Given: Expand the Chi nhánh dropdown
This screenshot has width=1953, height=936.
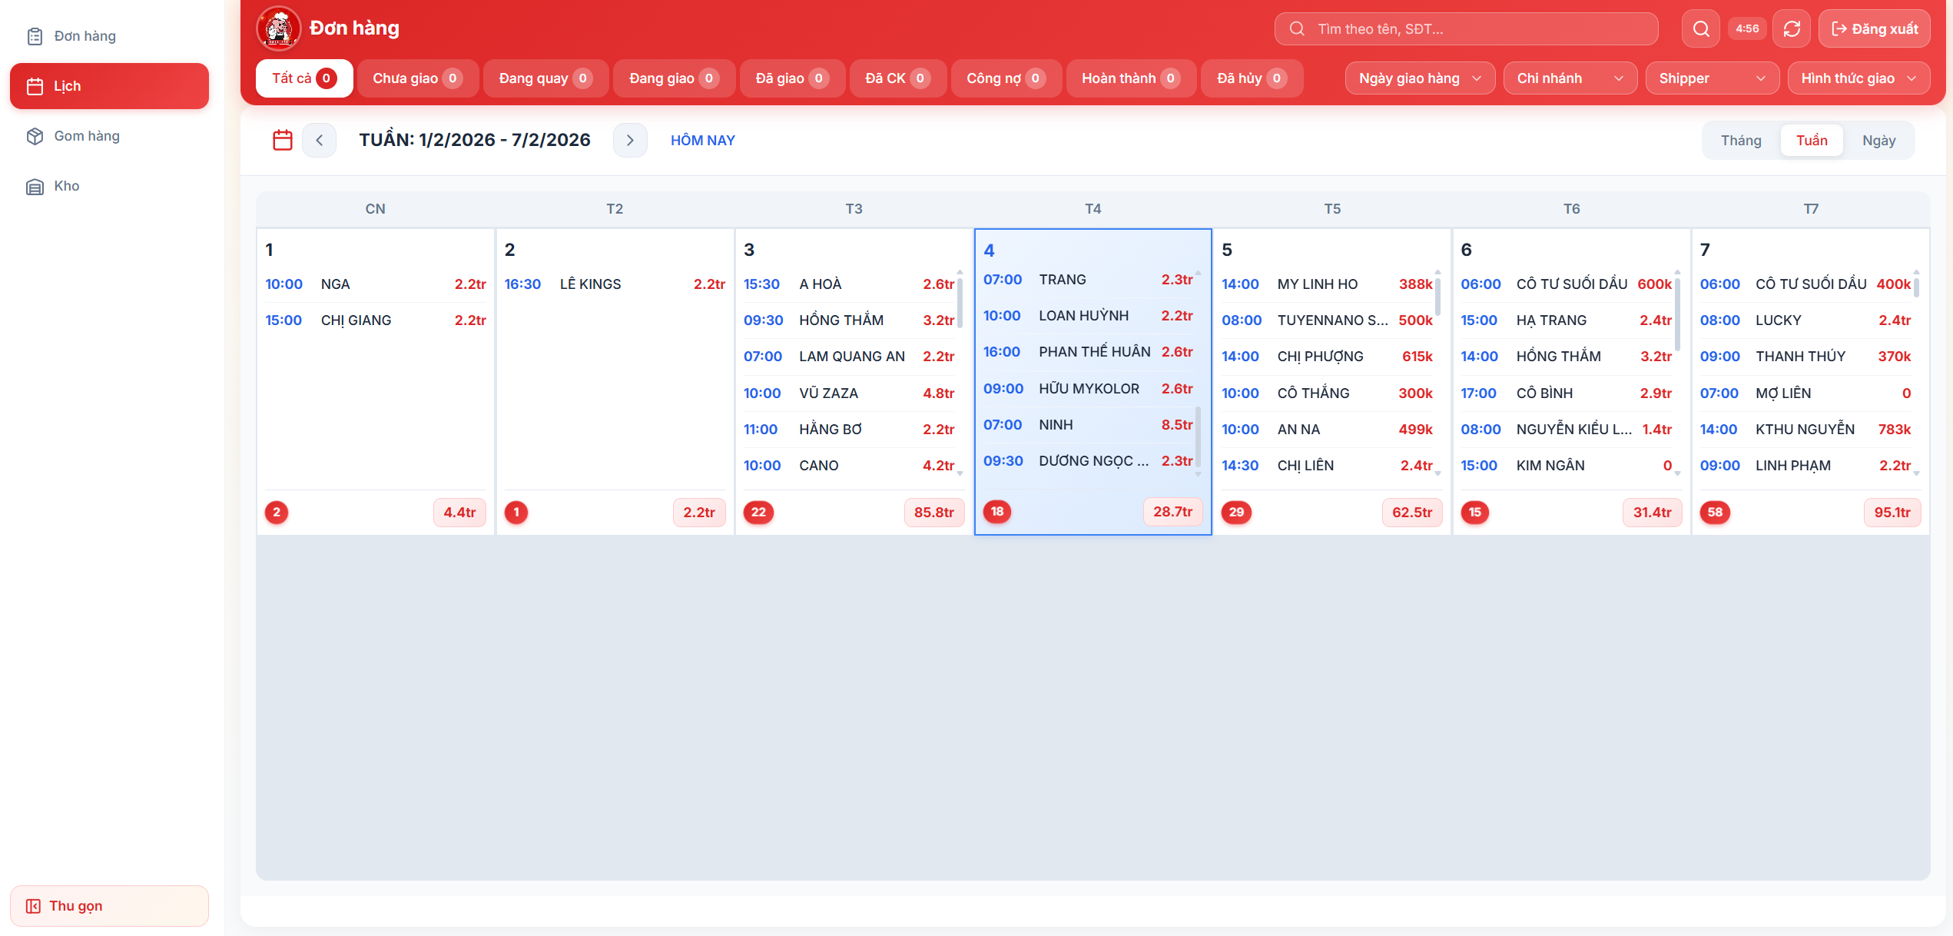Looking at the screenshot, I should pos(1569,78).
